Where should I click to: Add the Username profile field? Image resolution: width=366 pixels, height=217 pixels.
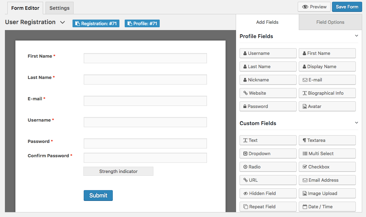coord(268,53)
